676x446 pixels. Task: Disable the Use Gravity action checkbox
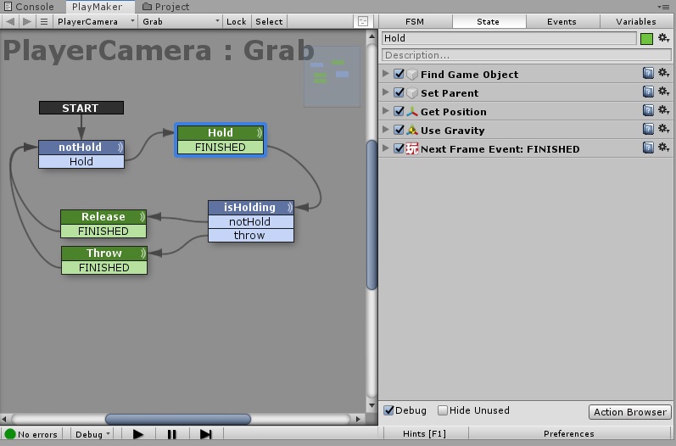tap(399, 130)
